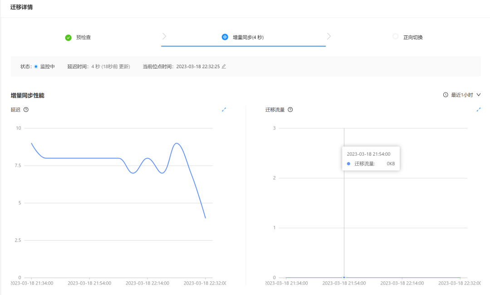Click the 21:54:00 data point on 迁移流量 chart

click(x=344, y=277)
